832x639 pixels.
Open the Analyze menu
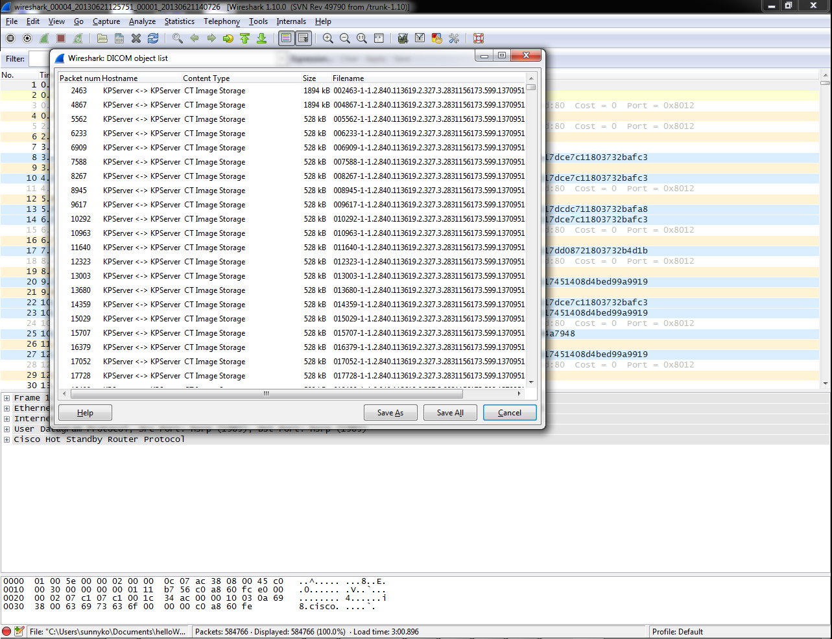[142, 21]
